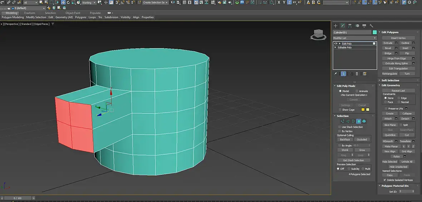
Task: Select Edge sub-object level icon
Action: tap(348, 122)
